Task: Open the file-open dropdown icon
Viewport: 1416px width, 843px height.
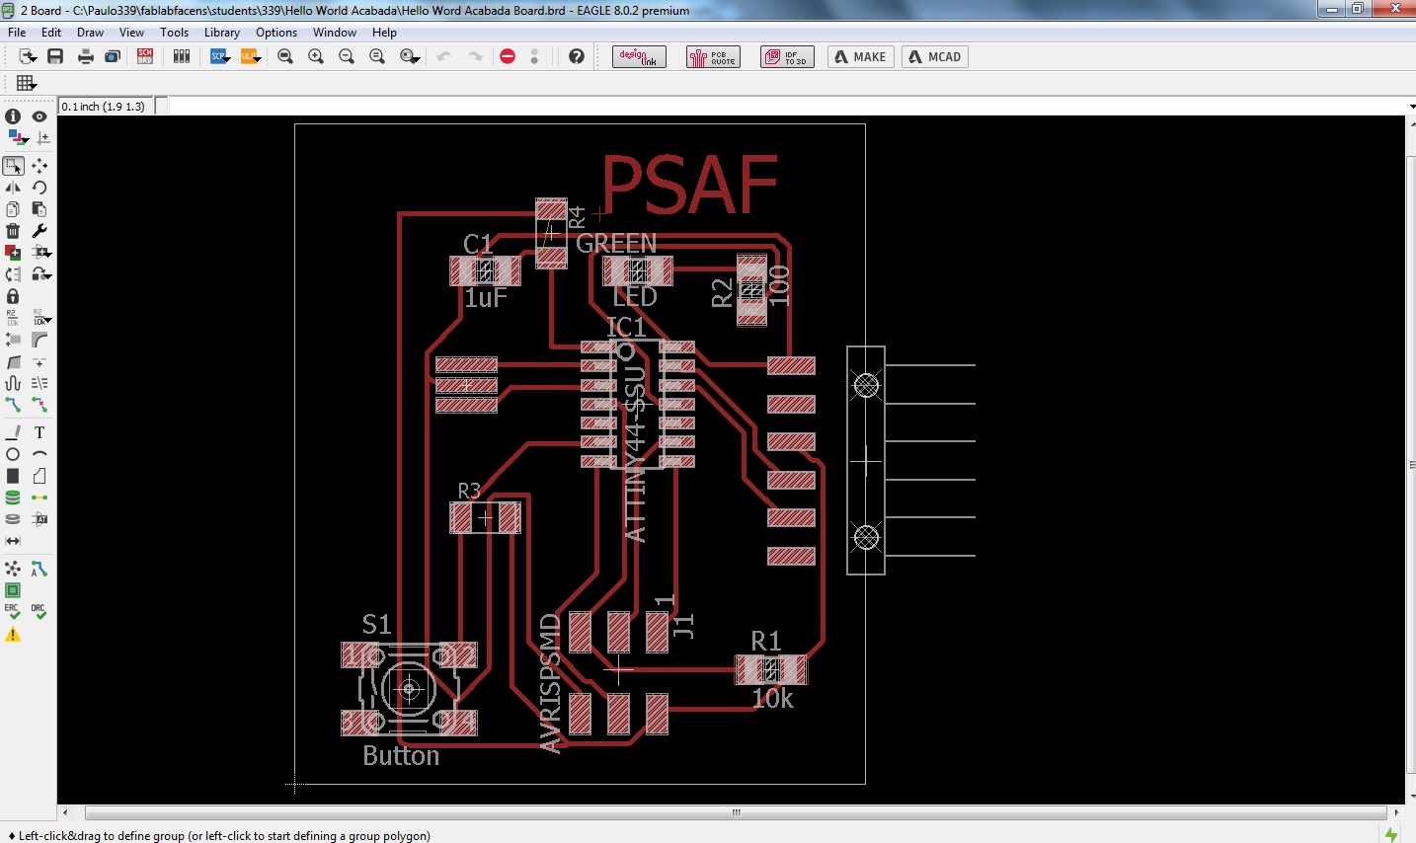Action: pos(27,57)
